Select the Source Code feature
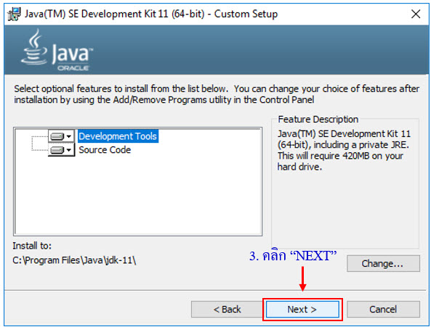This screenshot has height=327, width=431. (105, 150)
